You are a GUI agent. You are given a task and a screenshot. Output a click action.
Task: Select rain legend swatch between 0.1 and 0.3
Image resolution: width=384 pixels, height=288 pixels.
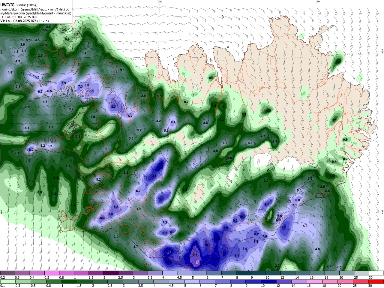pyautogui.click(x=7, y=282)
